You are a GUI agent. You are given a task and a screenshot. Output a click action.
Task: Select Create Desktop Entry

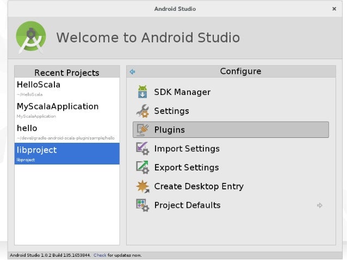pyautogui.click(x=231, y=186)
